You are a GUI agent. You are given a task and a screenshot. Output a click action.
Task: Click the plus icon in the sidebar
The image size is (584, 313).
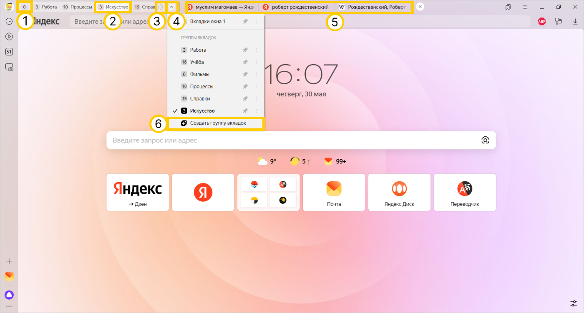point(9,261)
